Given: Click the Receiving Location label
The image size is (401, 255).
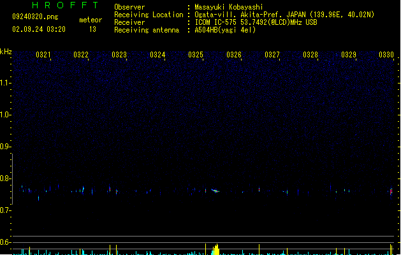Looking at the screenshot, I should coord(149,15).
